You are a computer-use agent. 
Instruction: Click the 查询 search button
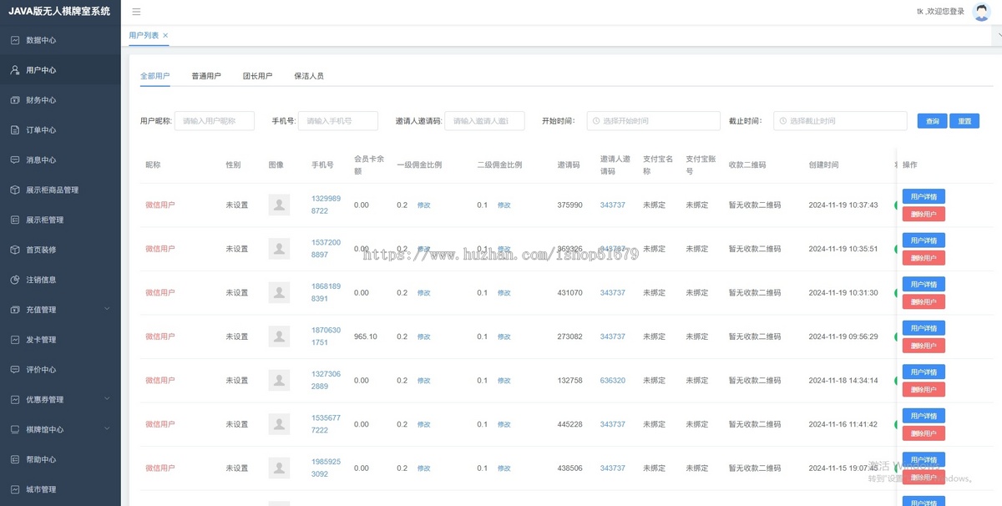pos(932,121)
